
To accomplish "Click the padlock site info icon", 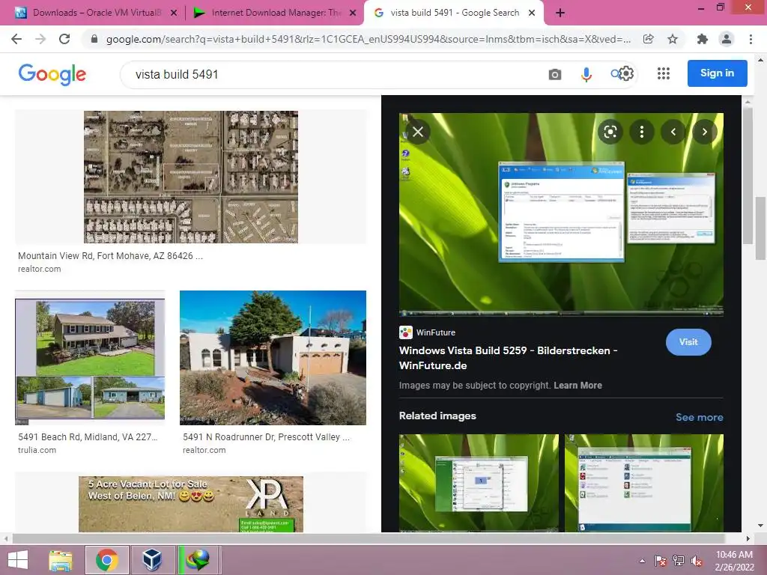I will 94,39.
